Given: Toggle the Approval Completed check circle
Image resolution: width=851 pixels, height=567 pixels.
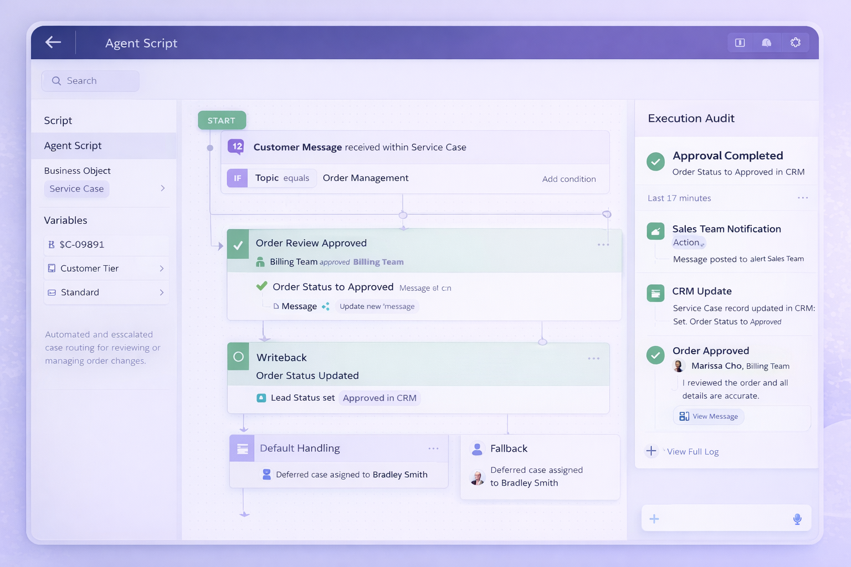Looking at the screenshot, I should 656,162.
